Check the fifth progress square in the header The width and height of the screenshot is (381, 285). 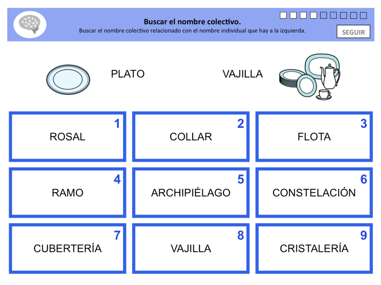coord(323,15)
